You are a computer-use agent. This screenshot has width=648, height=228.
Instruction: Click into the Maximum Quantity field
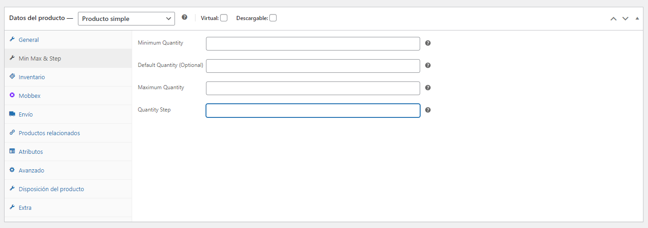[x=313, y=88]
